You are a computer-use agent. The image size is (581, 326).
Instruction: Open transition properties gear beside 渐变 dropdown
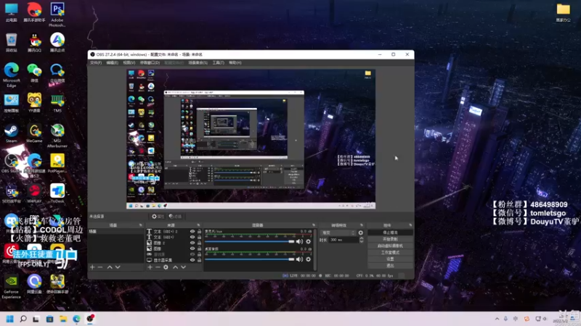tap(360, 233)
